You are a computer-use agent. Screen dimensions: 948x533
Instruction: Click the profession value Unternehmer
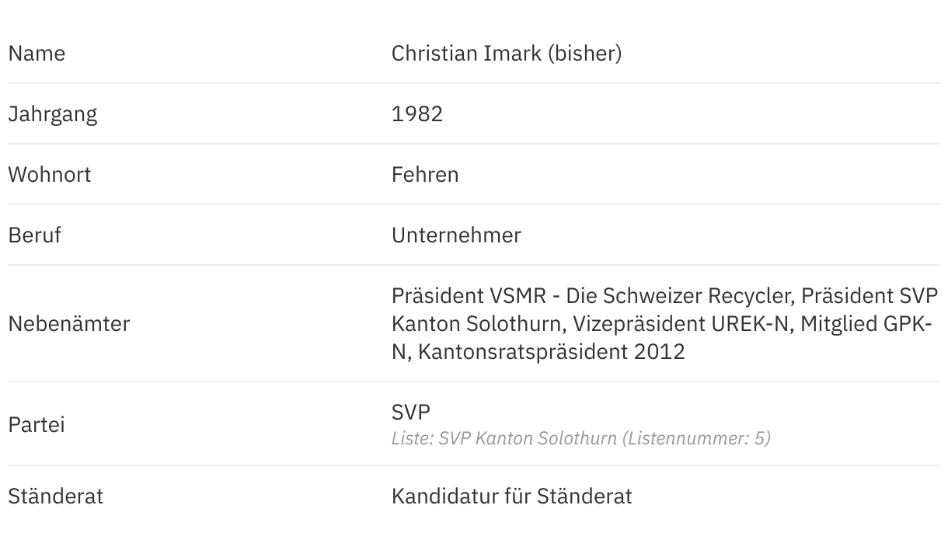coord(456,235)
